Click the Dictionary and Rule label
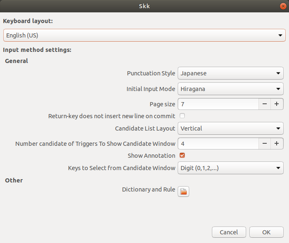Image resolution: width=289 pixels, height=243 pixels. tap(148, 189)
